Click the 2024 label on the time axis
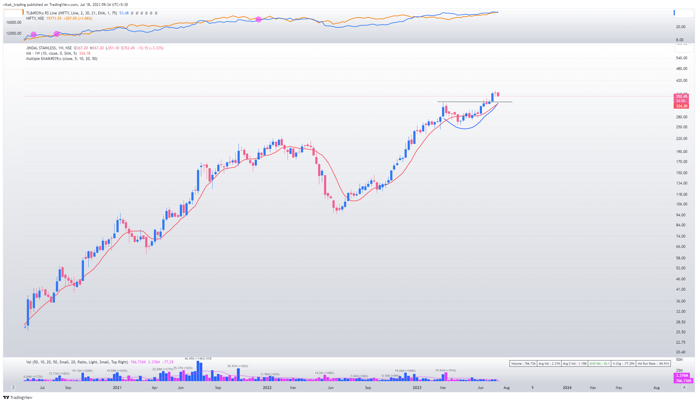This screenshot has width=698, height=403. (567, 388)
